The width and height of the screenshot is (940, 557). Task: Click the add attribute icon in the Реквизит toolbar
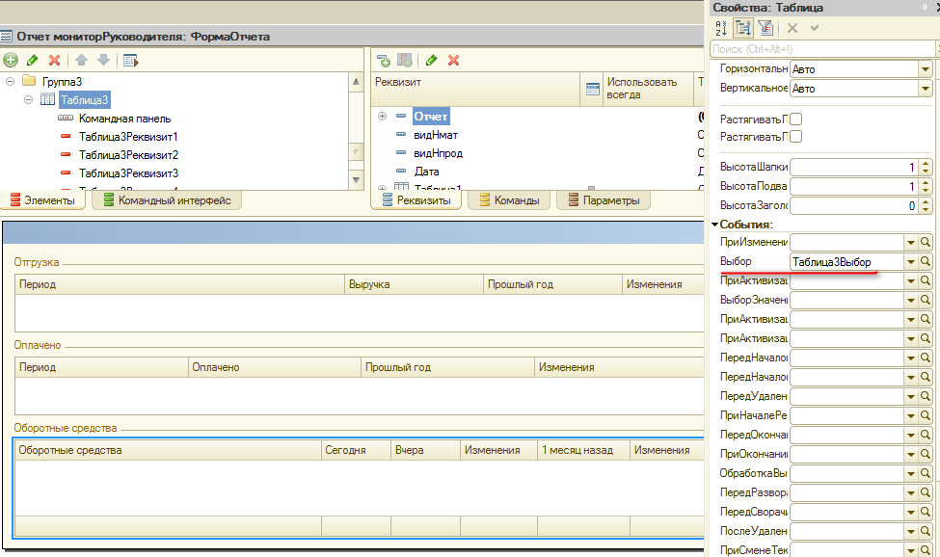[x=383, y=61]
